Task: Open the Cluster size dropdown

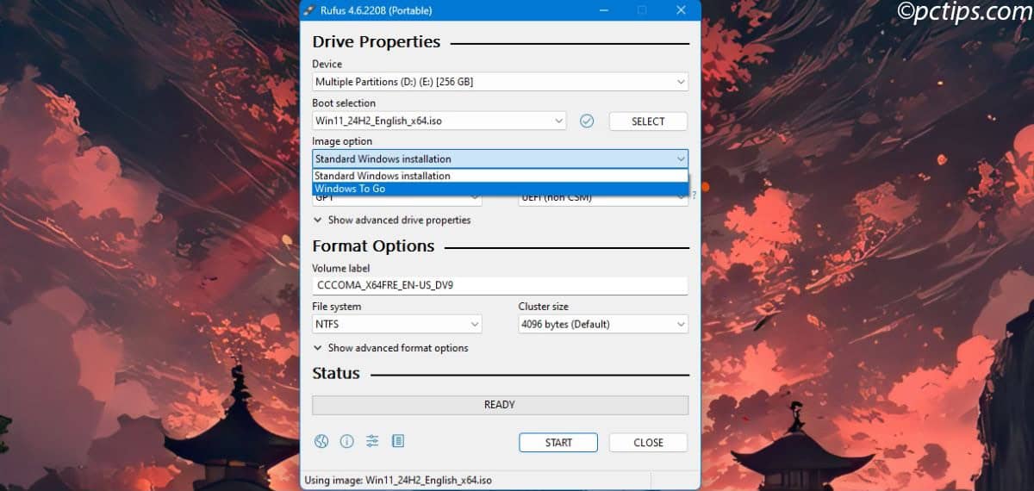Action: click(603, 324)
